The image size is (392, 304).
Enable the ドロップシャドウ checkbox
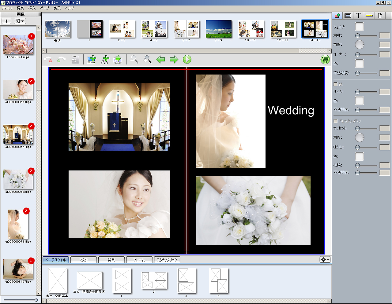(335, 121)
